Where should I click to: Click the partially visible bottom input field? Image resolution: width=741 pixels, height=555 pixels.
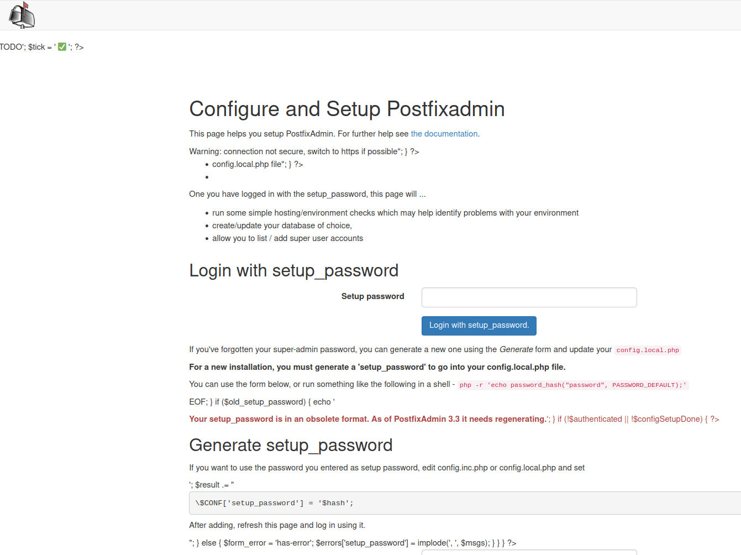coord(529,552)
